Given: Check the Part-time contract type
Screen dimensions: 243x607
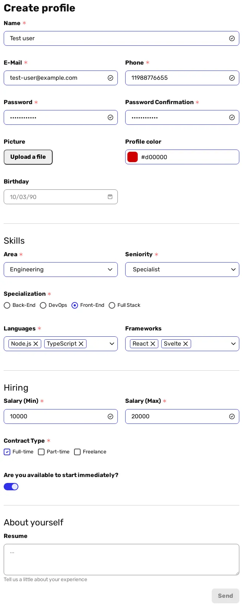Looking at the screenshot, I should [x=41, y=452].
